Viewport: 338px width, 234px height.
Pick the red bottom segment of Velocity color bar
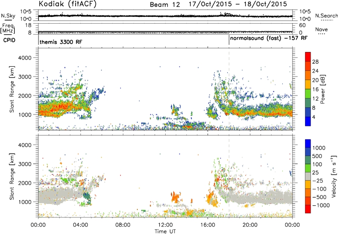308,209
